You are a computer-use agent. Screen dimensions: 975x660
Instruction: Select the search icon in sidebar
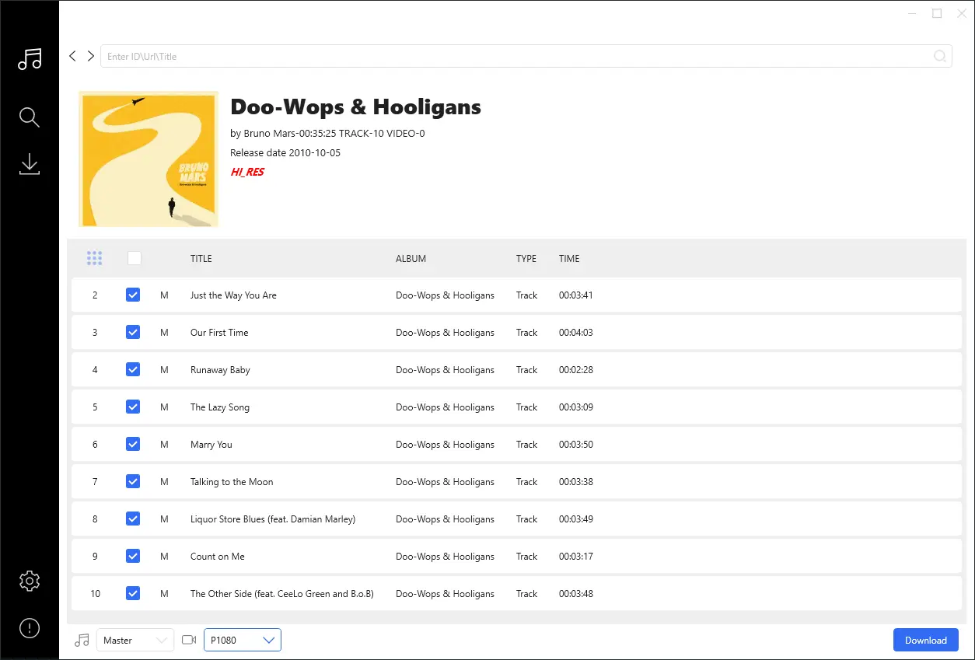tap(30, 117)
